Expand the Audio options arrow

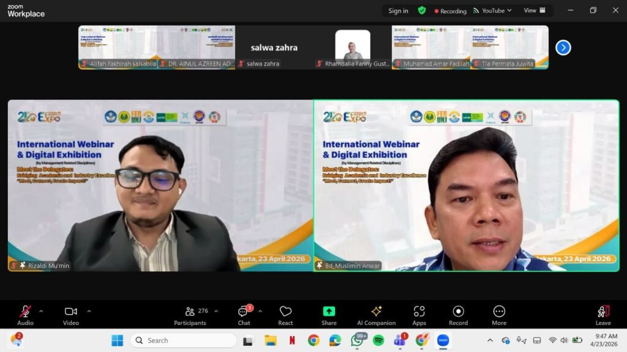click(41, 311)
